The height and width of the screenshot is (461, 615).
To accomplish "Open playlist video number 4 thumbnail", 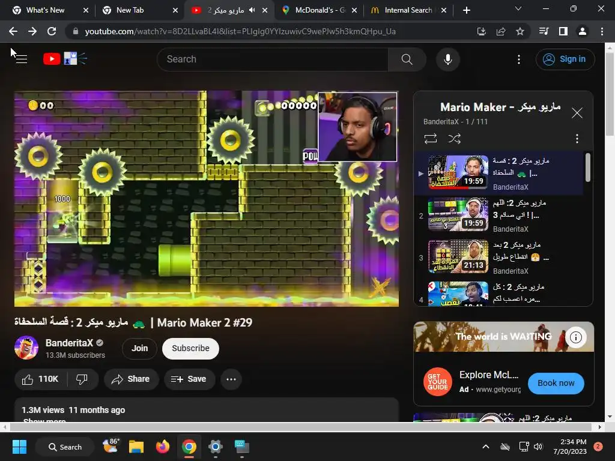I will click(x=458, y=294).
